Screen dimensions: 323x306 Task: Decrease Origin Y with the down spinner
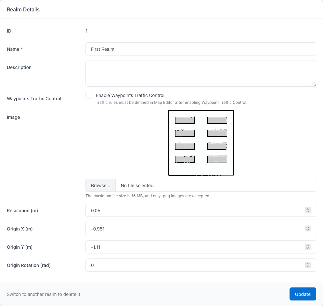[308, 248]
